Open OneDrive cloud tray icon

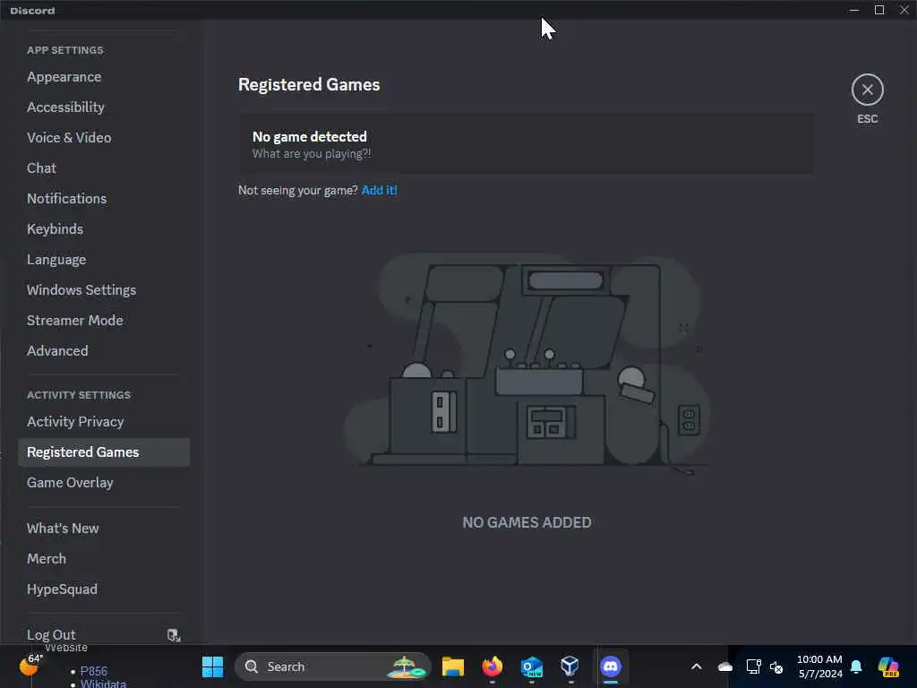pyautogui.click(x=725, y=666)
